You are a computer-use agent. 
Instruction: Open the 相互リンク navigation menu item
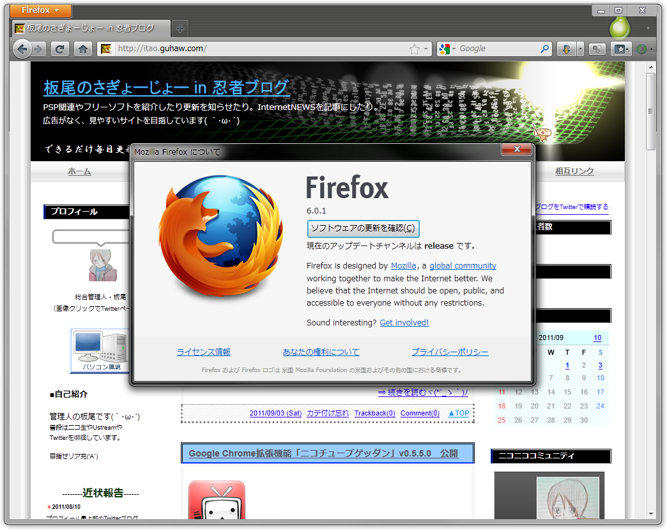point(574,171)
